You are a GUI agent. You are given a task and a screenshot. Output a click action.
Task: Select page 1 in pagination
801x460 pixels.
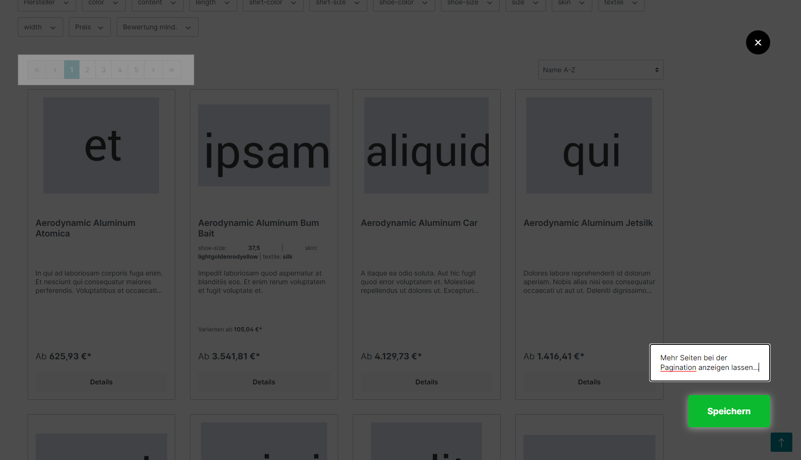click(72, 70)
